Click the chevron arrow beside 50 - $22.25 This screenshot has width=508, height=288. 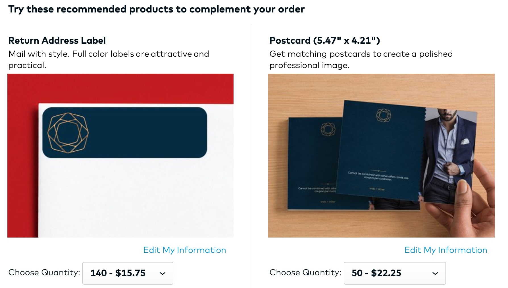(x=435, y=274)
